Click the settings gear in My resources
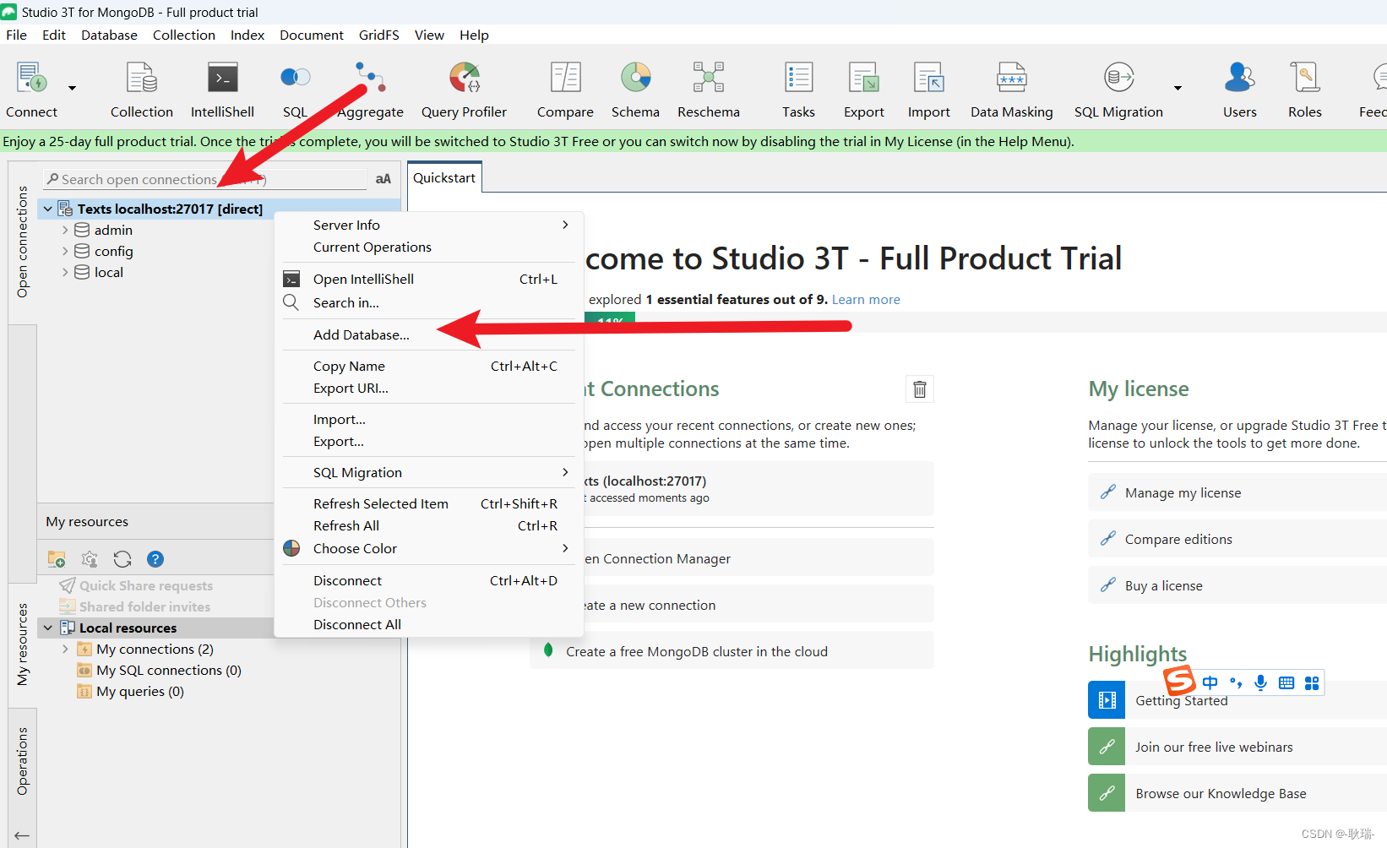1387x848 pixels. pyautogui.click(x=90, y=559)
